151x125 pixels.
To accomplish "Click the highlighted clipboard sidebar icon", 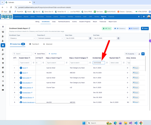I will pyautogui.click(x=3, y=45).
